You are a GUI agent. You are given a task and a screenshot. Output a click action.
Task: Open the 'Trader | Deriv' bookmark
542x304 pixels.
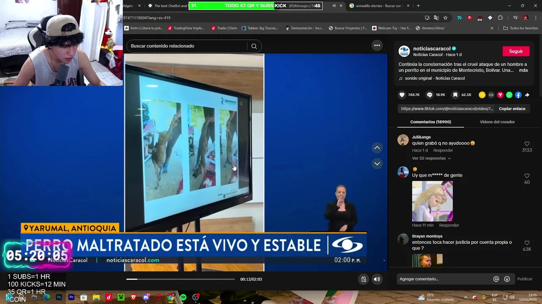point(224,28)
